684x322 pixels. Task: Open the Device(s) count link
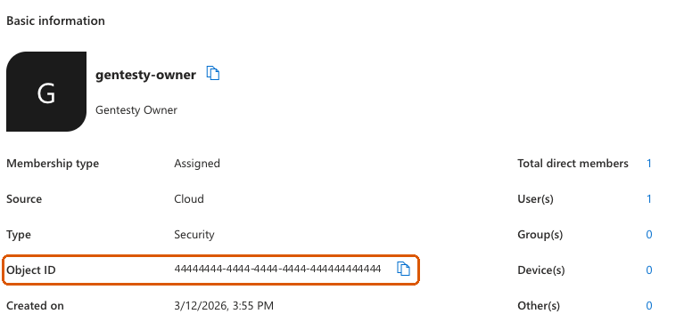[649, 270]
